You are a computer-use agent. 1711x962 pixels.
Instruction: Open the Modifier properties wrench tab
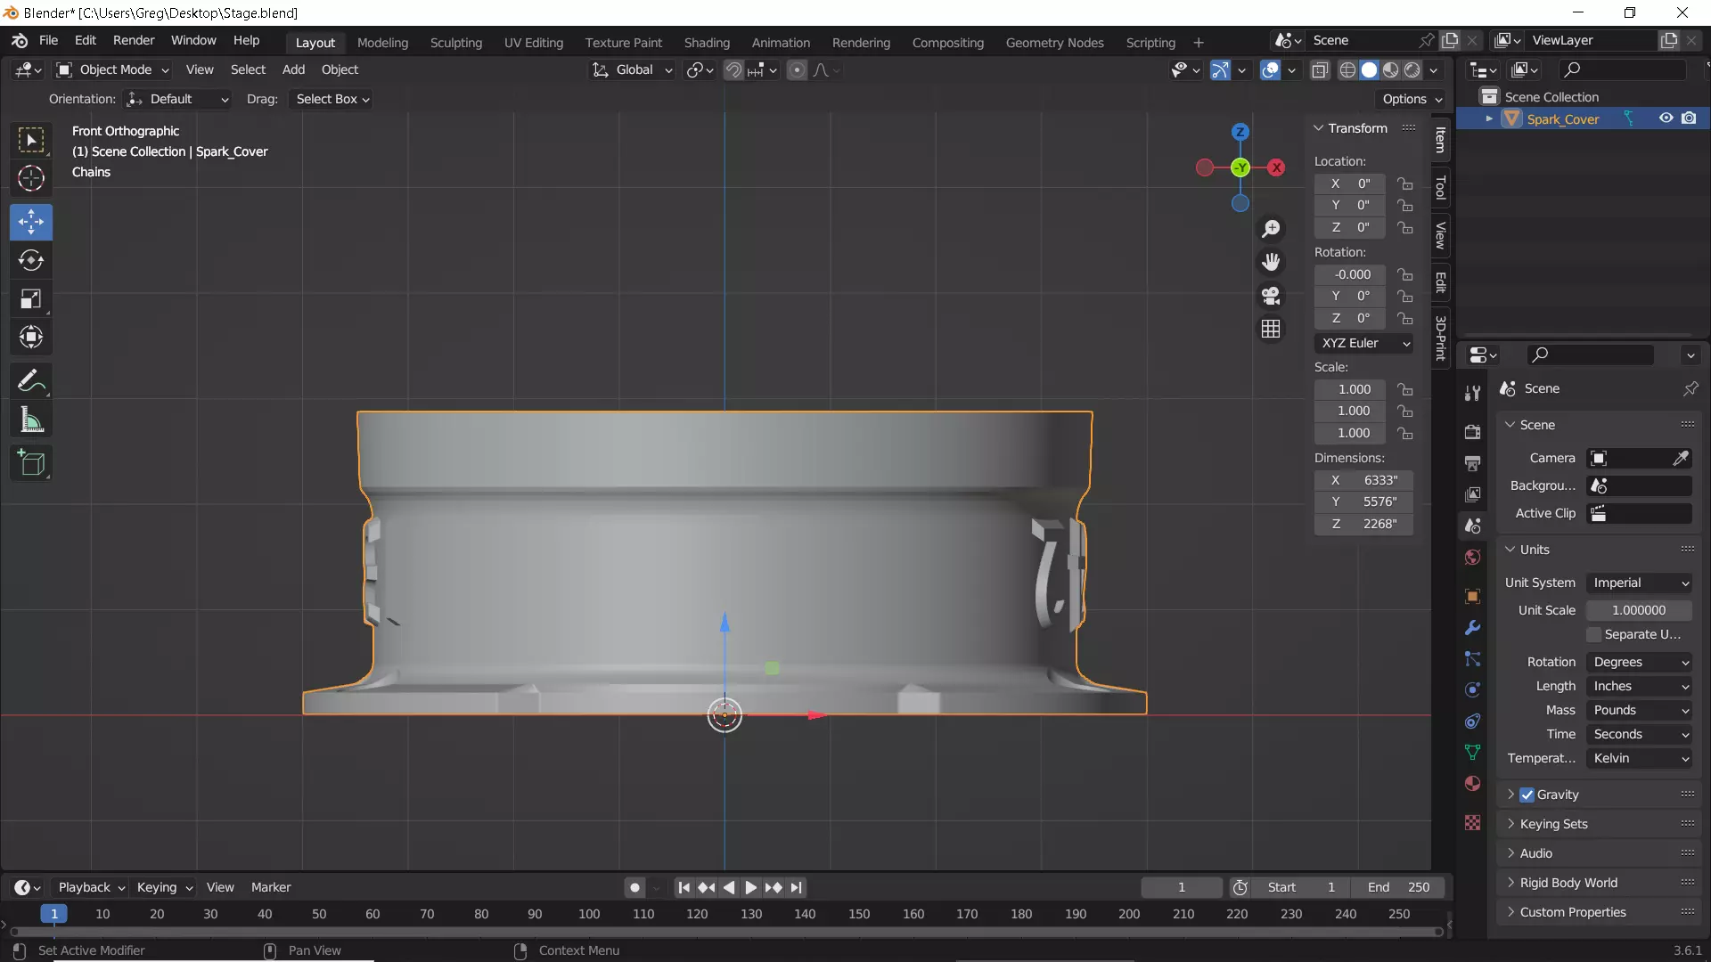(x=1472, y=628)
